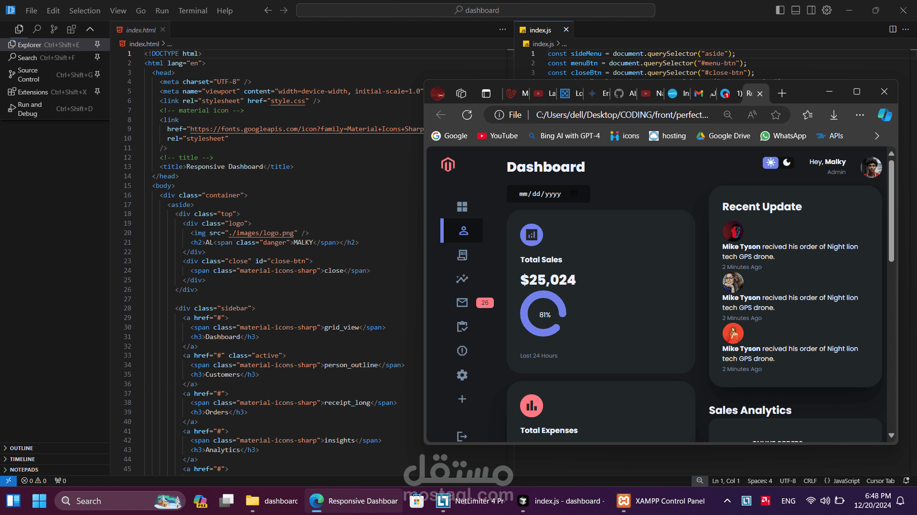
Task: Click the JavaScript language mode in status bar
Action: 846,481
